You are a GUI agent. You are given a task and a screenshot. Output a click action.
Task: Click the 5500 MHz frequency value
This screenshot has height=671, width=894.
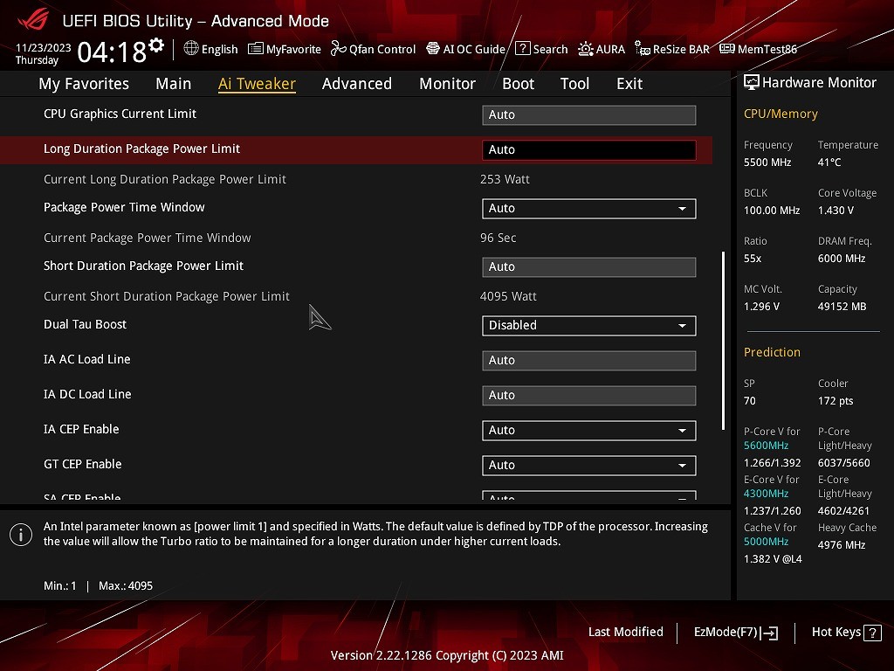(x=767, y=163)
